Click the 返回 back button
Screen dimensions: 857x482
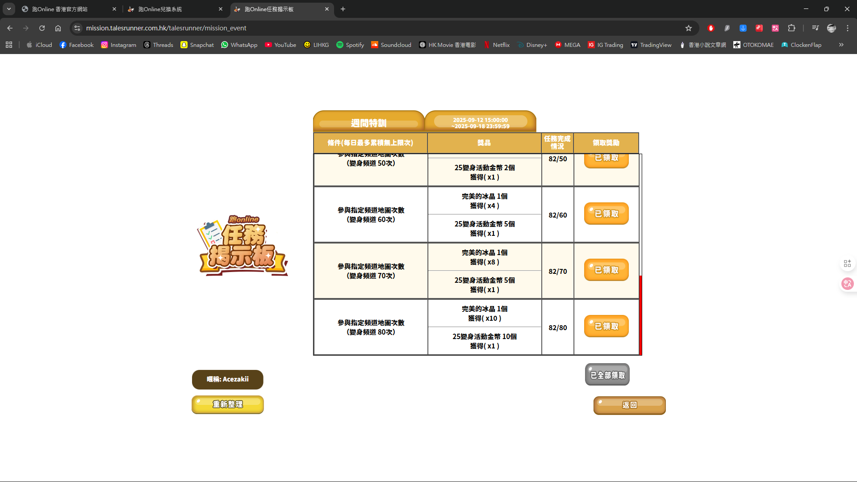[629, 405]
